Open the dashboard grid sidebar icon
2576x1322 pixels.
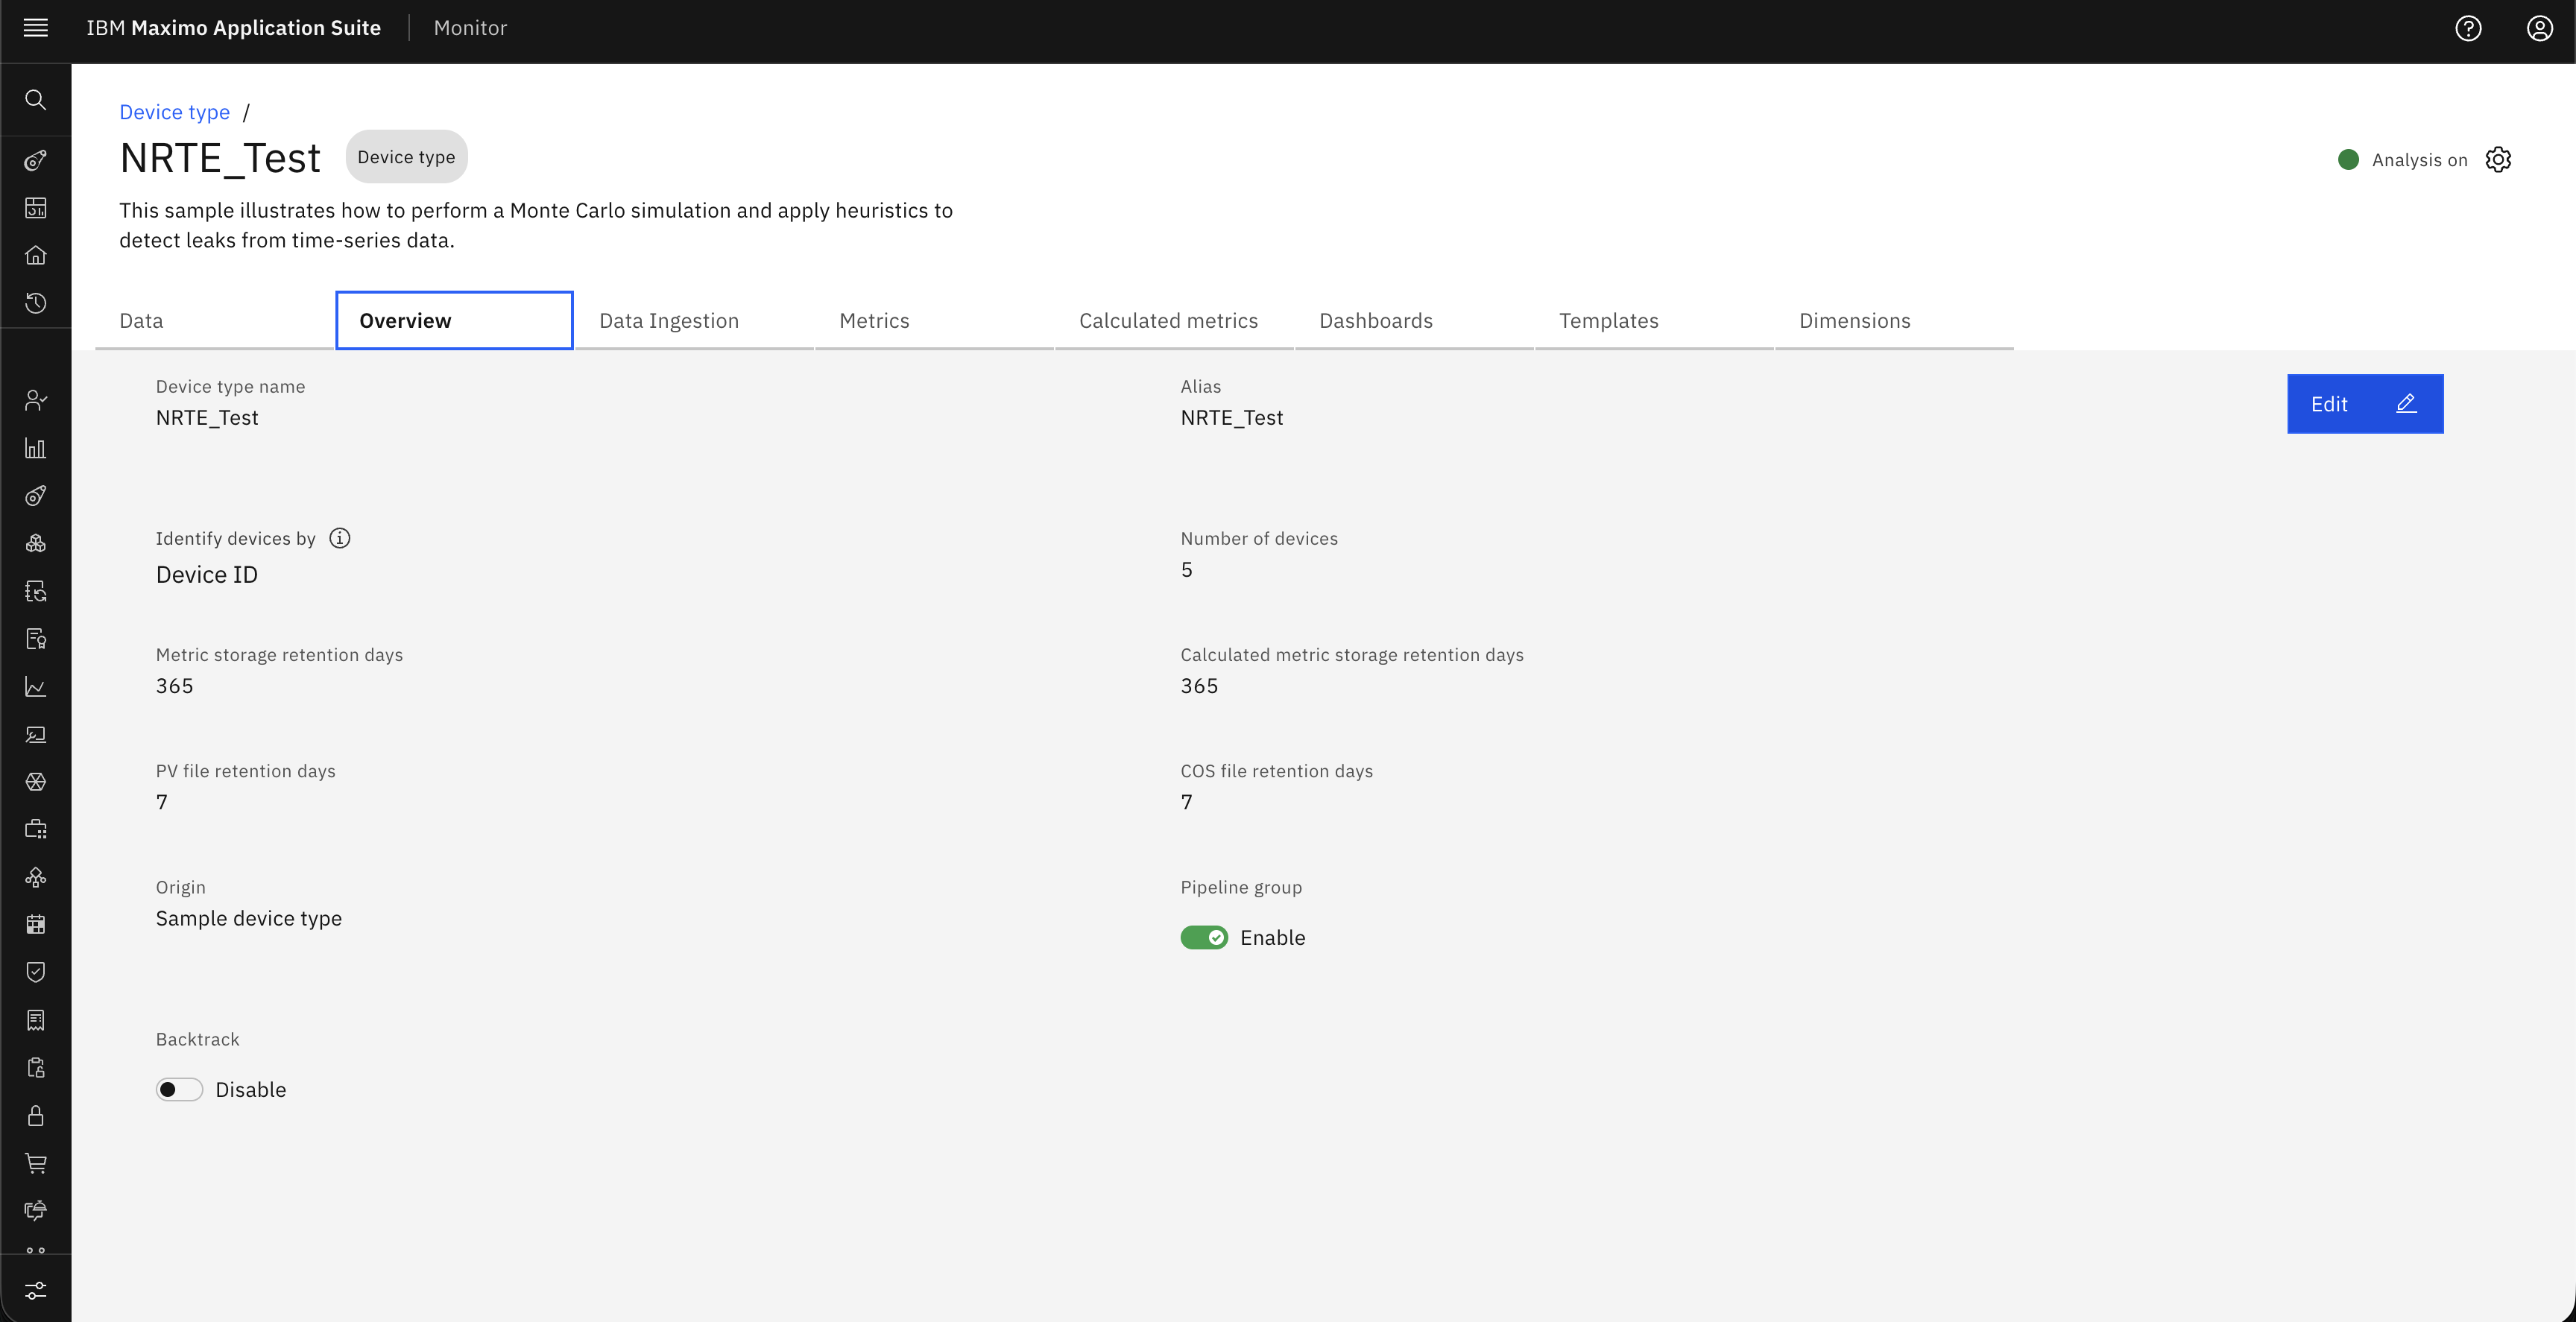pos(35,208)
